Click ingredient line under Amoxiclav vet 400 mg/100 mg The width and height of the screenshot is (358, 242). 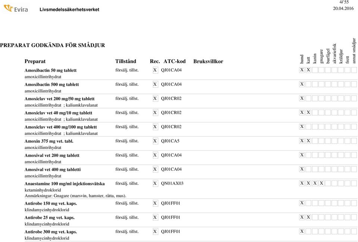coord(61,133)
